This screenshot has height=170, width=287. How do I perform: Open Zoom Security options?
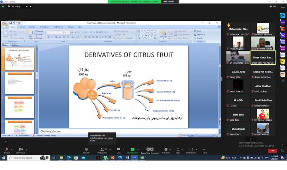pos(86,150)
